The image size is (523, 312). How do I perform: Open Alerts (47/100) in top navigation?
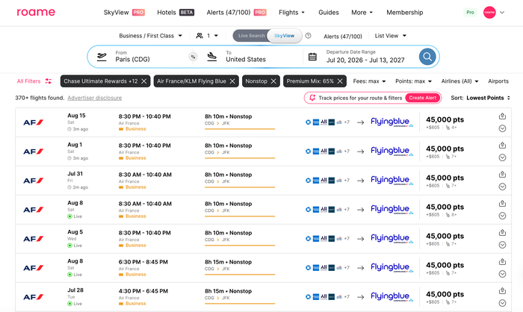click(236, 13)
